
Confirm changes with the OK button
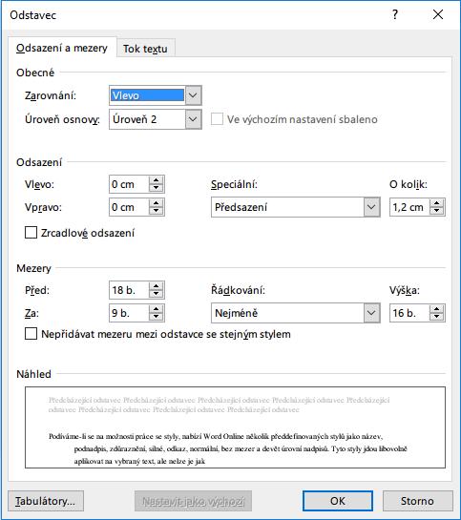(338, 501)
